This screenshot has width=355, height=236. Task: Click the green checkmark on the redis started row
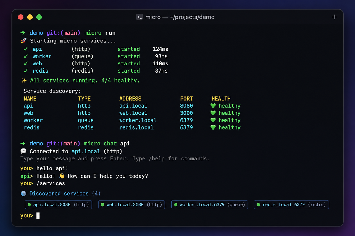26,71
